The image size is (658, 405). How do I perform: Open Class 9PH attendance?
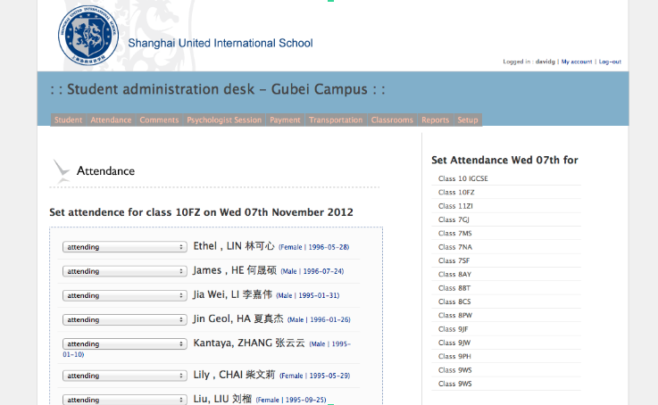click(x=454, y=356)
